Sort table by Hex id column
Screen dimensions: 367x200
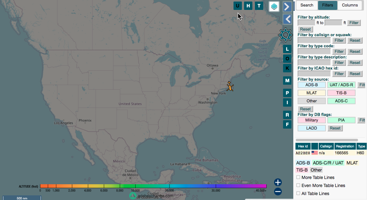303,146
